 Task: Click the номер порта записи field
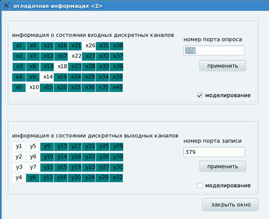pos(214,152)
